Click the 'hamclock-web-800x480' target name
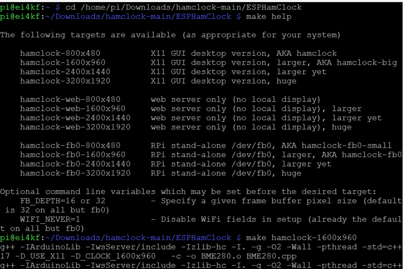 (x=70, y=100)
